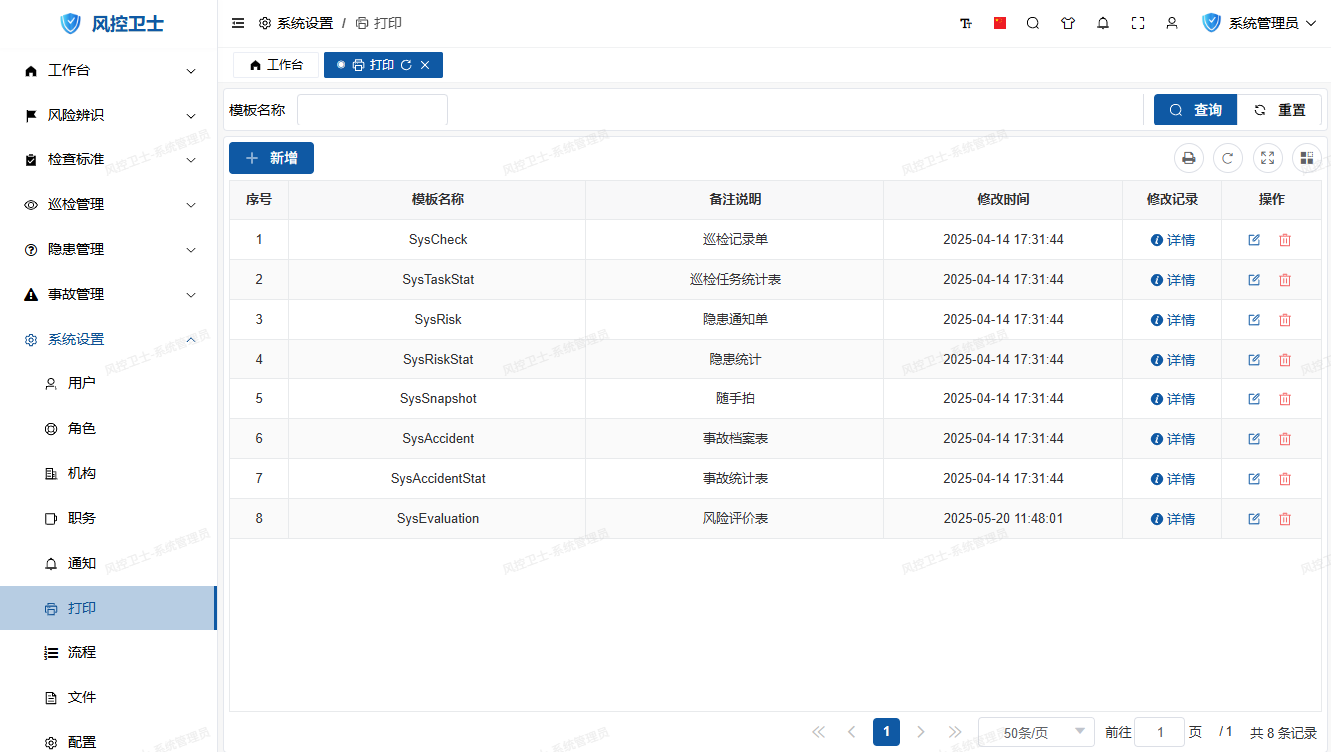The image size is (1331, 752).
Task: Expand the 风险辨识 sidebar menu
Action: (110, 115)
